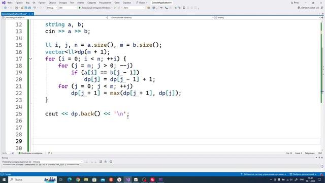This screenshot has width=325, height=183.
Task: Open the x64 platform dropdown
Action: (68, 8)
